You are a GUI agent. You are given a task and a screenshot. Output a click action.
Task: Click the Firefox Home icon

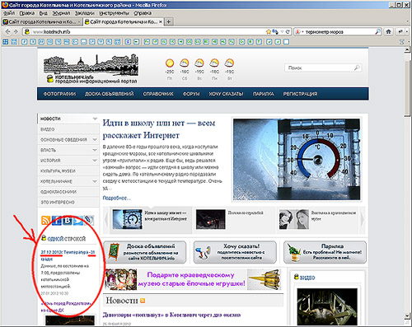point(388,32)
